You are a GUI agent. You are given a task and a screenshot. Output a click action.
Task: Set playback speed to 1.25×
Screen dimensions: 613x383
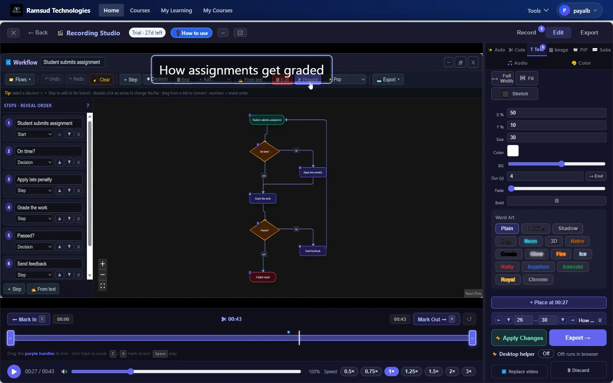(412, 372)
